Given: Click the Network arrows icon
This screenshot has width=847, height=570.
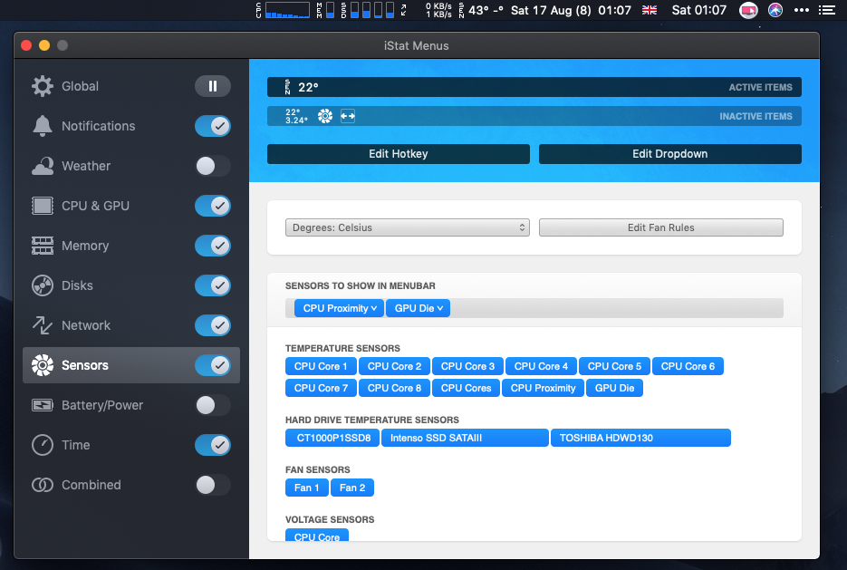Looking at the screenshot, I should point(43,325).
